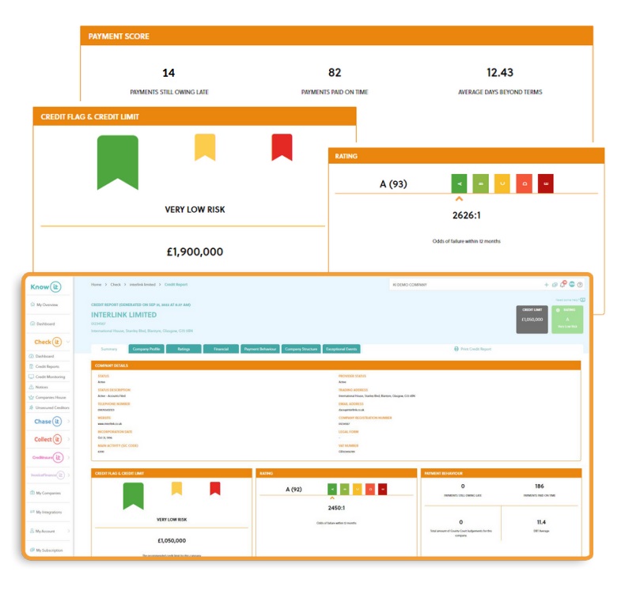This screenshot has width=621, height=598.
Task: Click the Collect-it logo in sidebar
Action: click(x=48, y=439)
